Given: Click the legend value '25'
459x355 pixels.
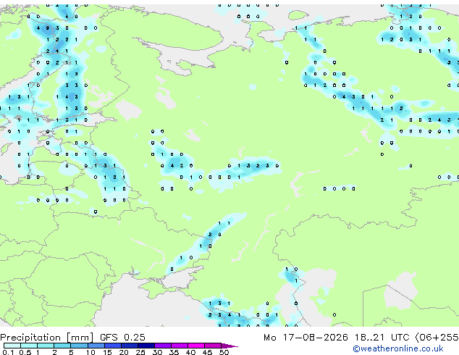Looking at the screenshot, I should pyautogui.click(x=140, y=352).
